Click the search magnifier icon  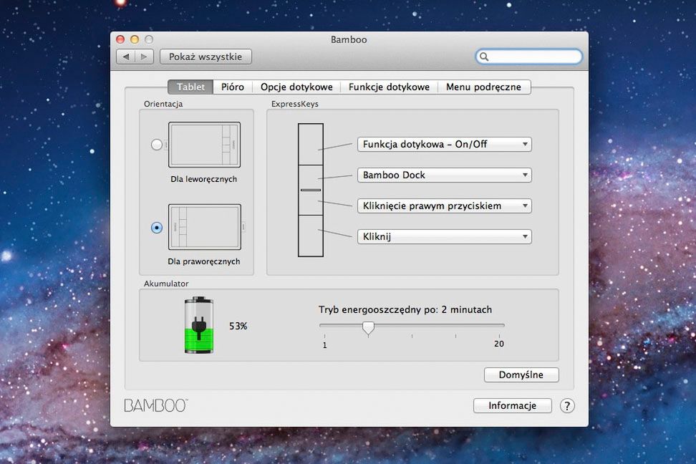pos(484,57)
